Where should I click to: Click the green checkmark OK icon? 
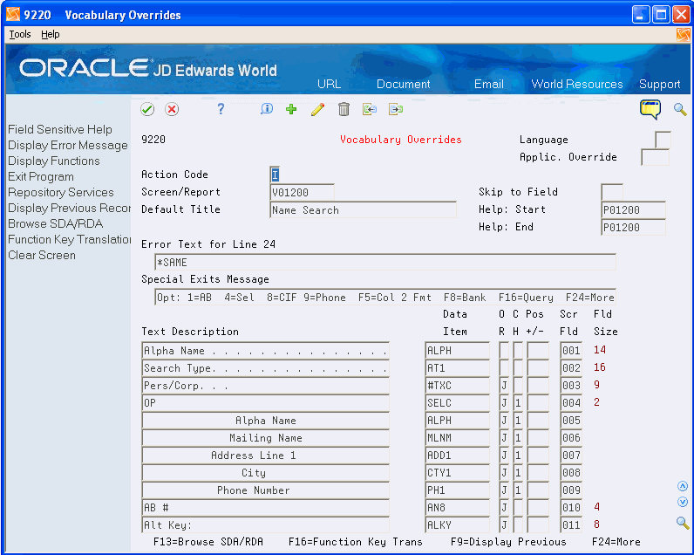tap(147, 109)
